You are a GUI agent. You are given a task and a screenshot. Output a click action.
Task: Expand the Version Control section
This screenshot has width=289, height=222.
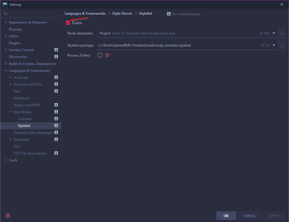[x=6, y=50]
